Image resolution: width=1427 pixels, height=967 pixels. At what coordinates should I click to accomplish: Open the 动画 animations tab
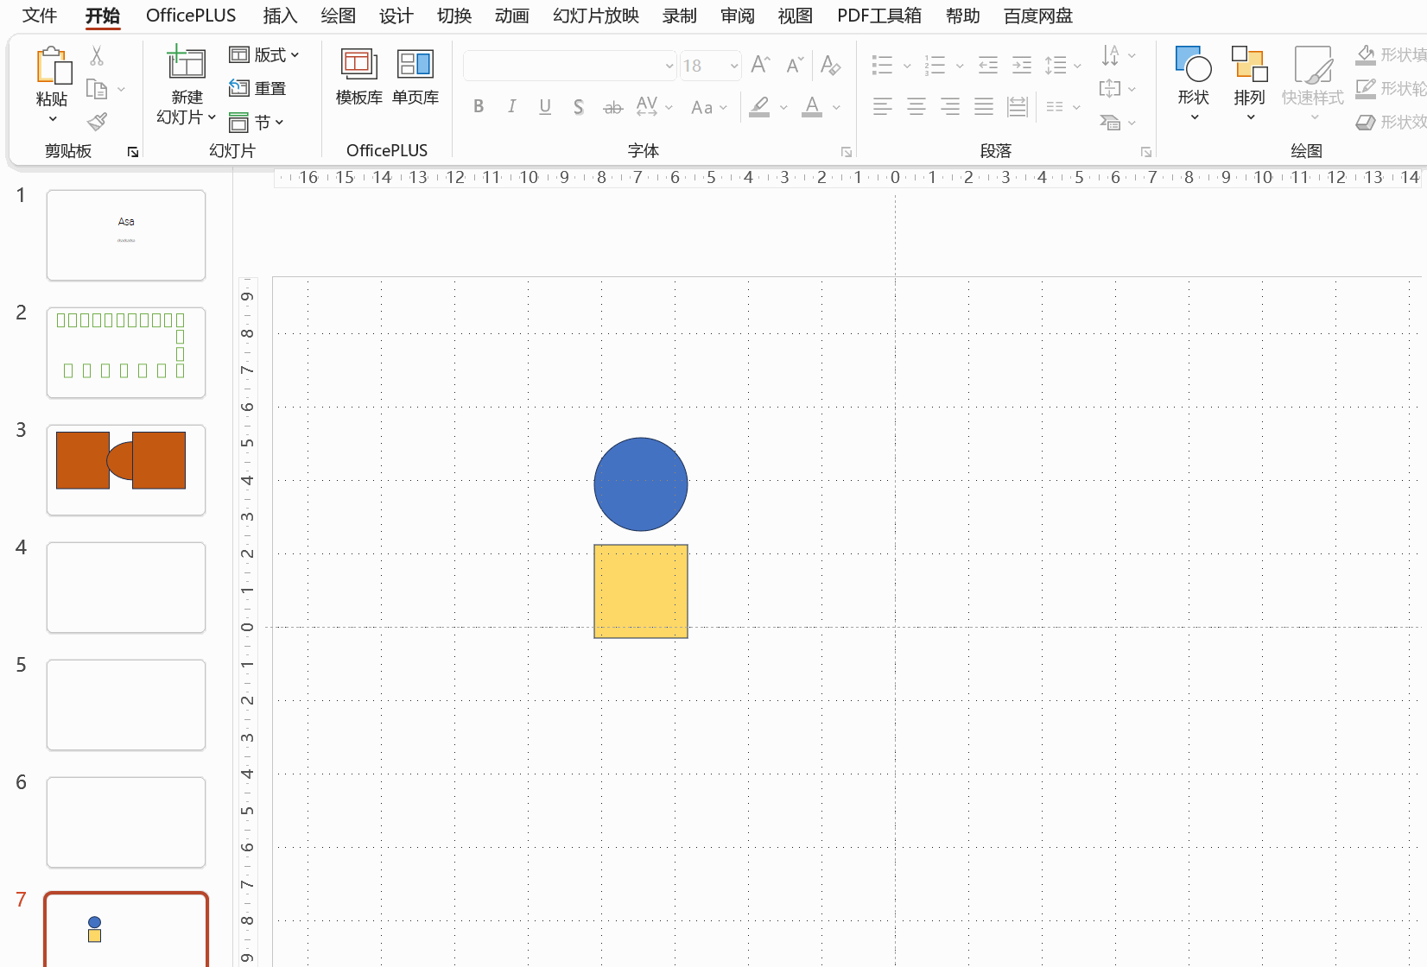click(511, 16)
